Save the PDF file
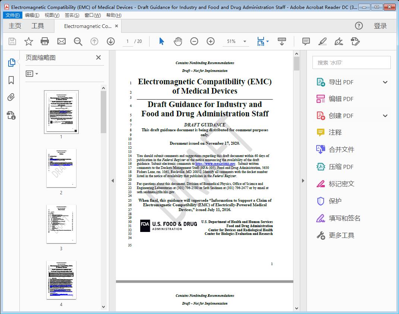 coord(12,41)
